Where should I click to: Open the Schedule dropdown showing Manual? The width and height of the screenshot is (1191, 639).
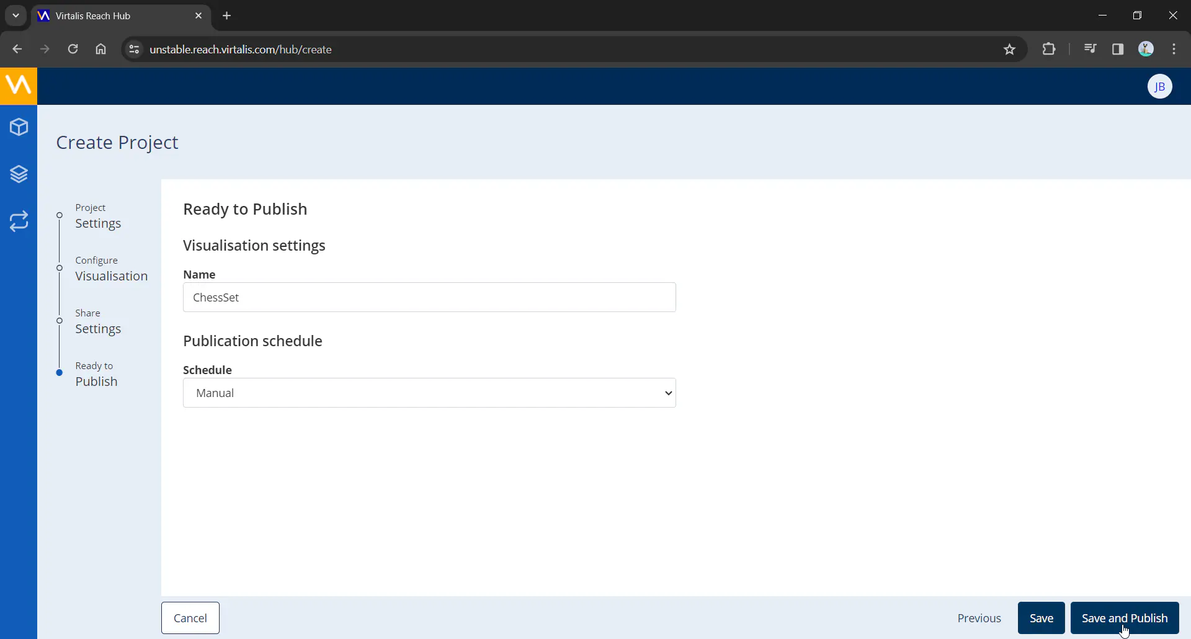[429, 393]
